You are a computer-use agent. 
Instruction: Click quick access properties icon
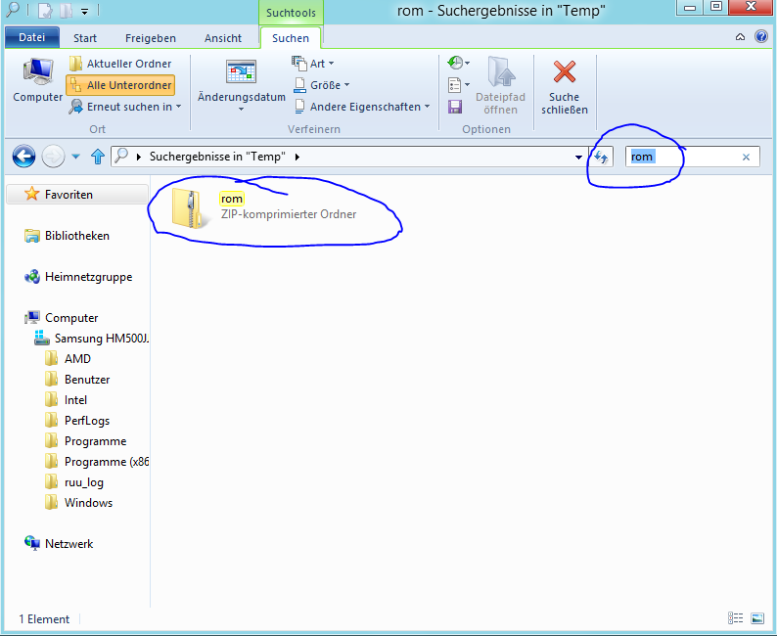point(46,10)
